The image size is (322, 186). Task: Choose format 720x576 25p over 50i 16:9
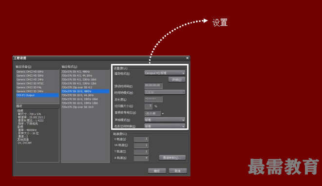click(85, 107)
